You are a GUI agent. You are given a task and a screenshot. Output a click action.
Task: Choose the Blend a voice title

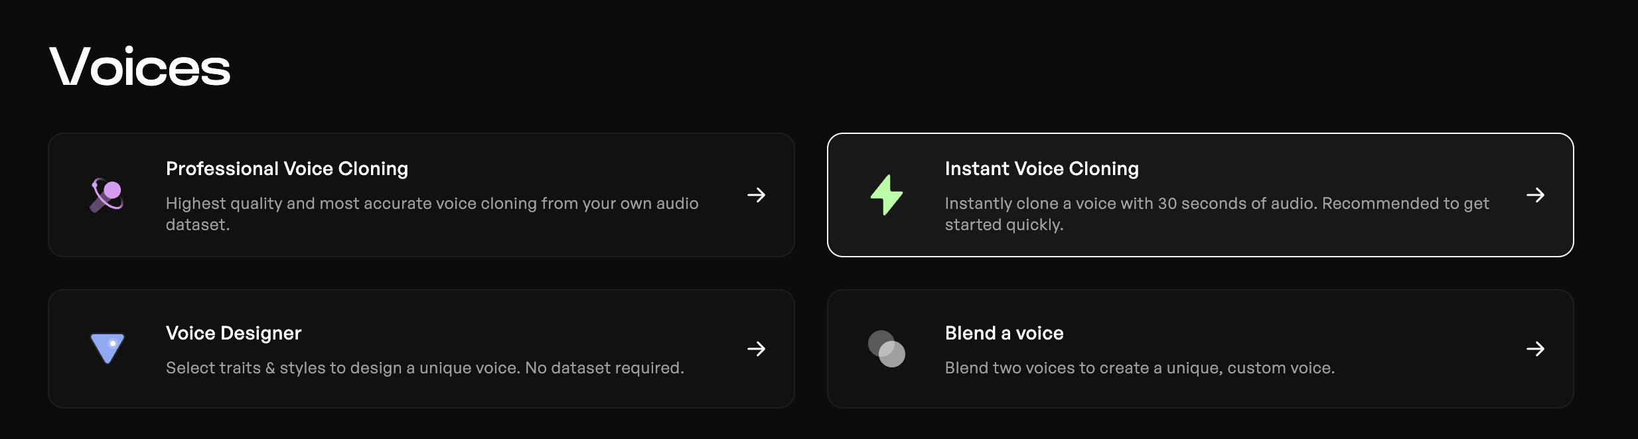tap(1004, 333)
